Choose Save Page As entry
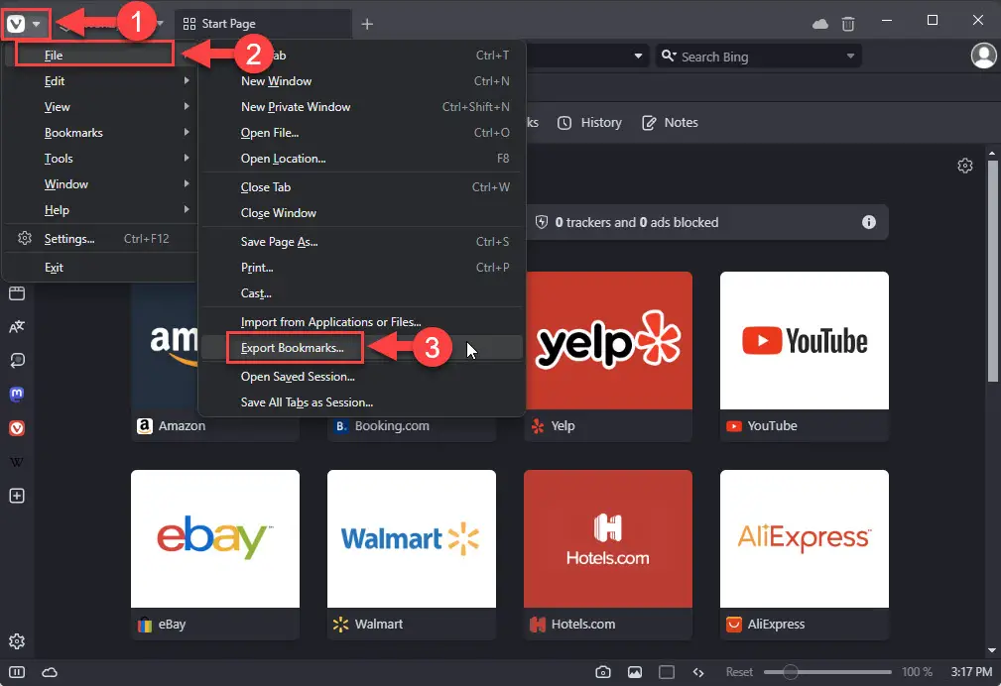Screen dimensions: 1001x686 (363, 242)
